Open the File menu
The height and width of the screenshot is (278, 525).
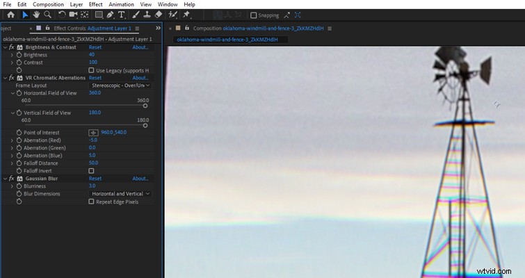pos(7,4)
